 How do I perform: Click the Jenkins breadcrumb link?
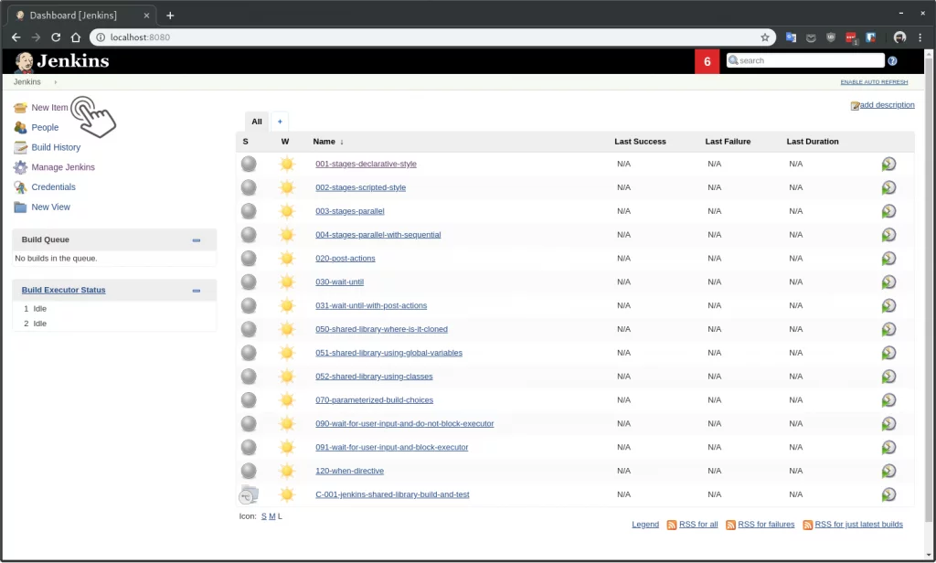pyautogui.click(x=27, y=81)
